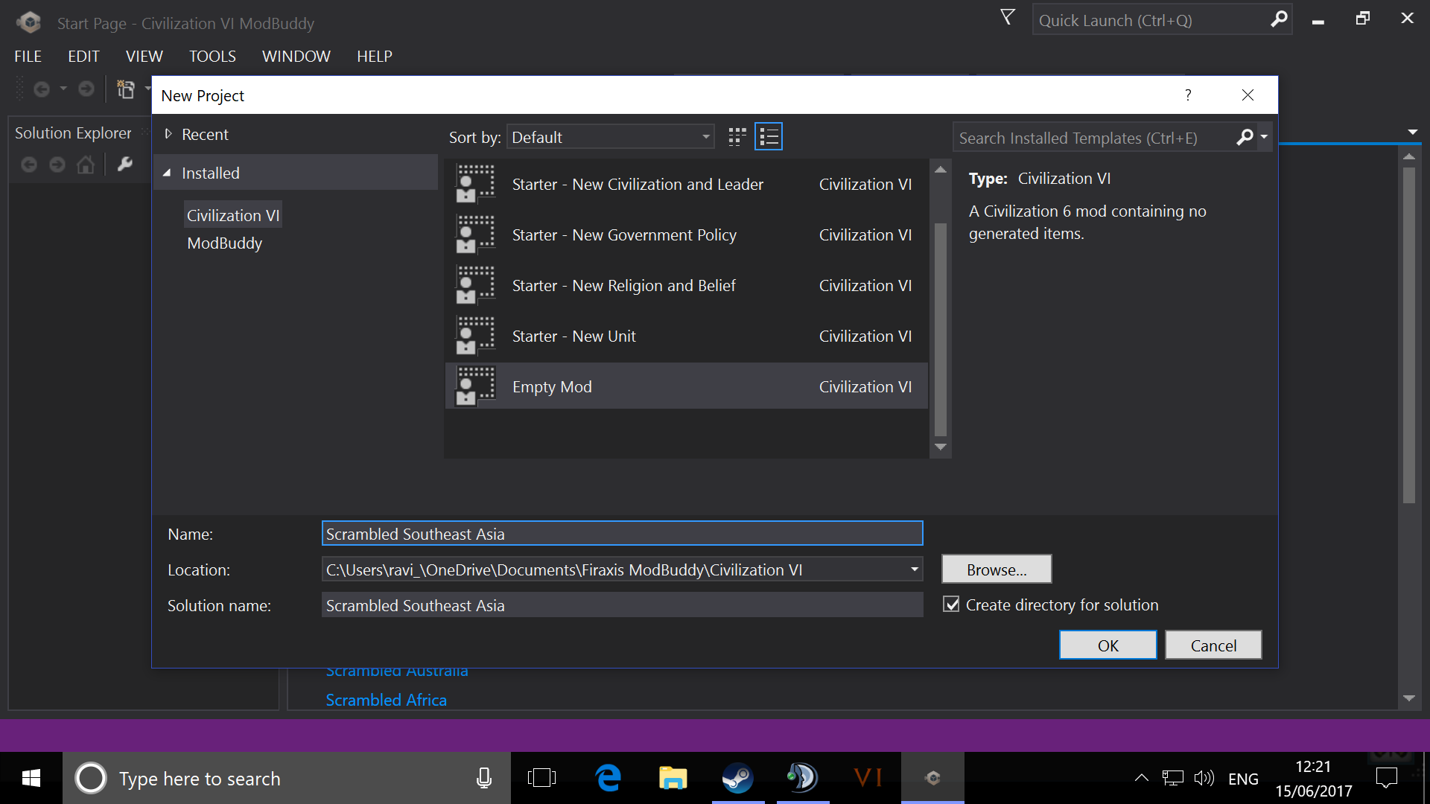Click the Quick Launch search icon
Image resolution: width=1430 pixels, height=804 pixels.
1278,20
